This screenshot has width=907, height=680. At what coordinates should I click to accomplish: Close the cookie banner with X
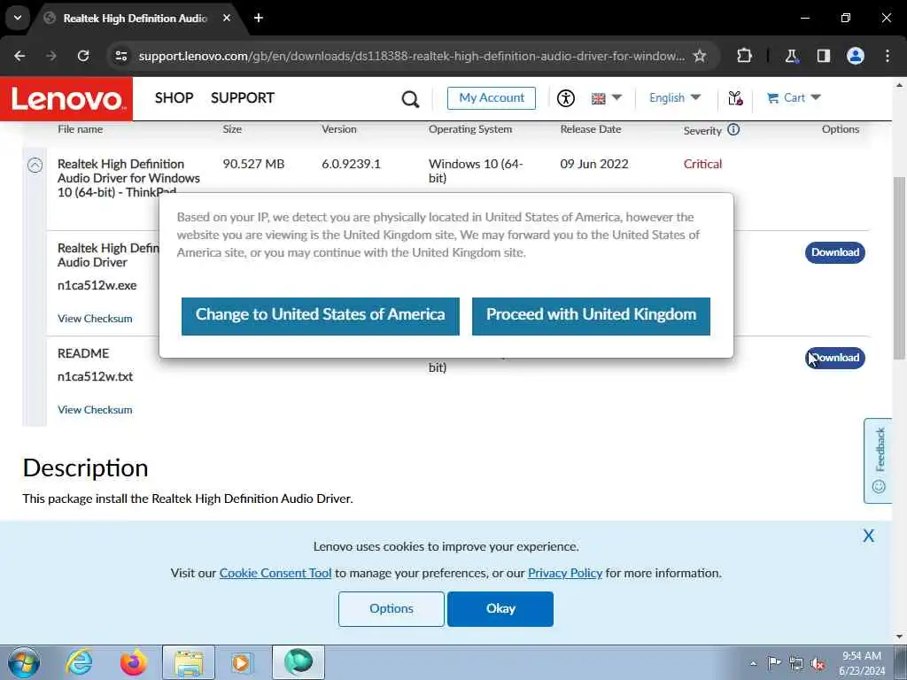868,536
